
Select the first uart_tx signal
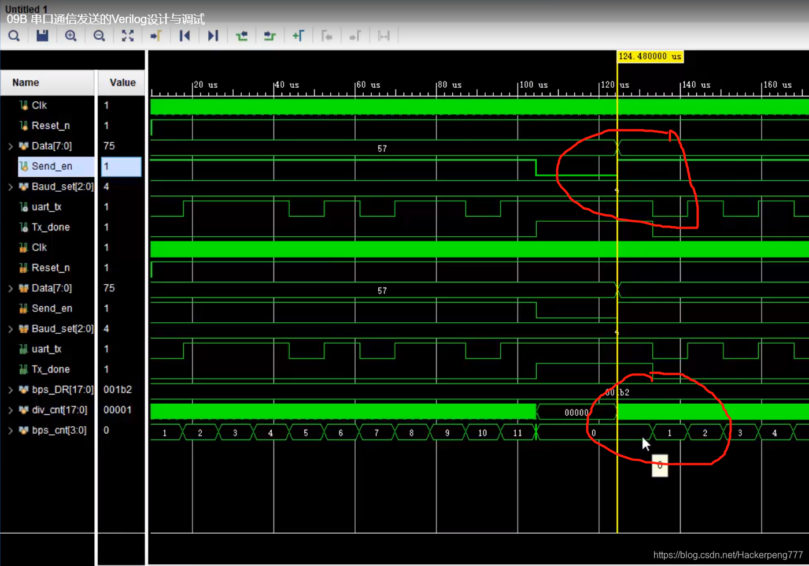coord(47,207)
